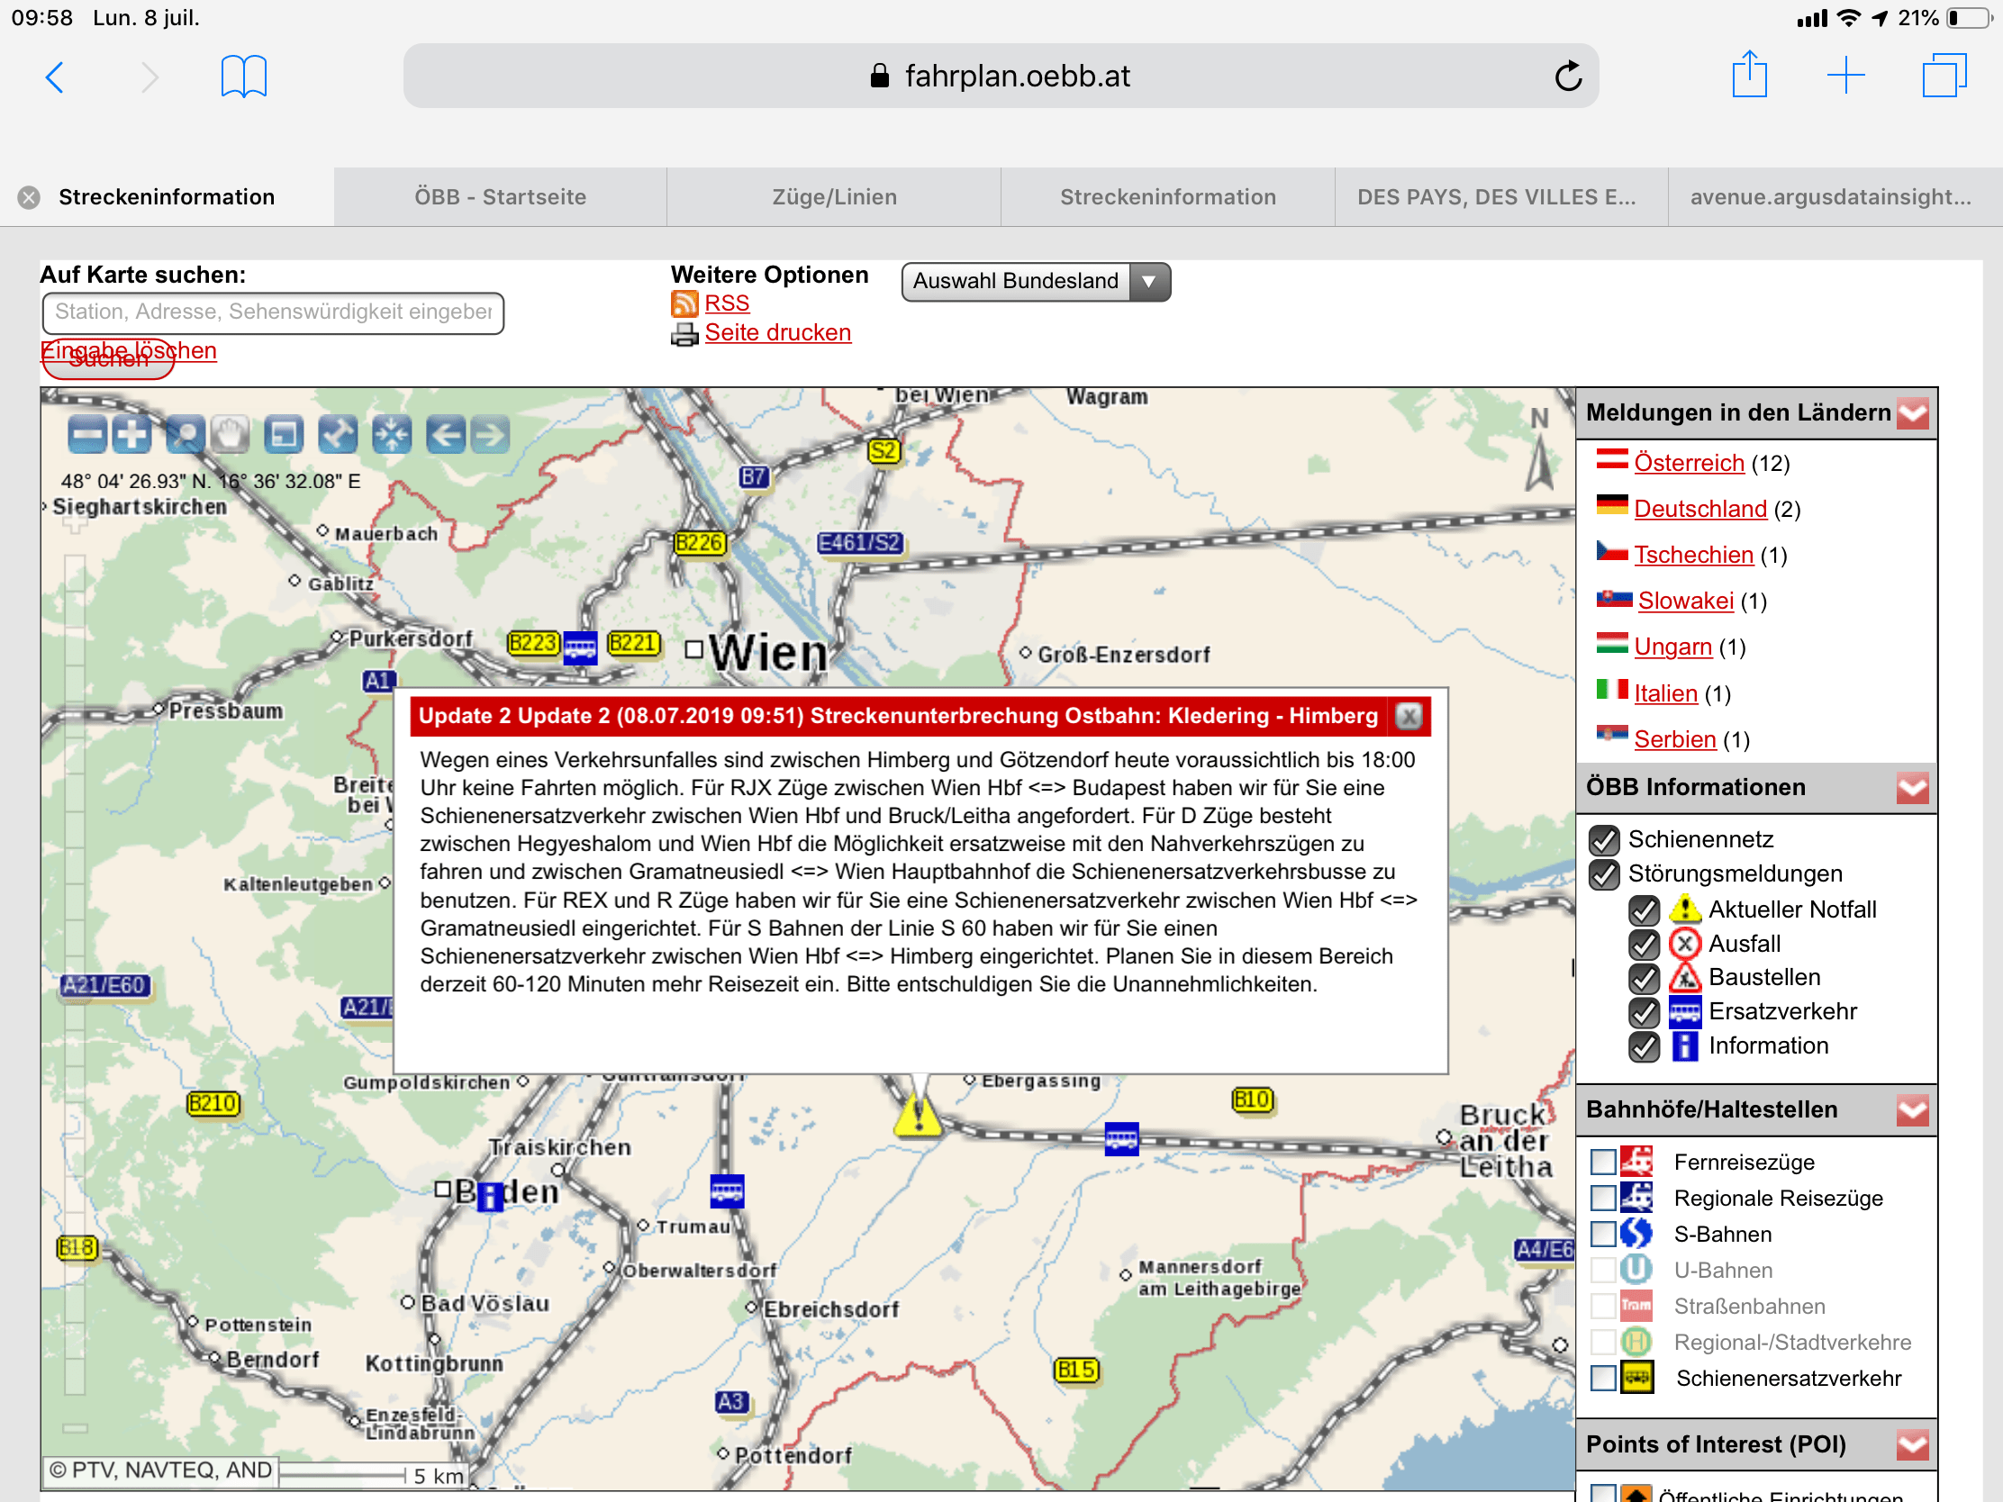This screenshot has width=2003, height=1502.
Task: Select the hand pan tool
Action: pyautogui.click(x=230, y=436)
